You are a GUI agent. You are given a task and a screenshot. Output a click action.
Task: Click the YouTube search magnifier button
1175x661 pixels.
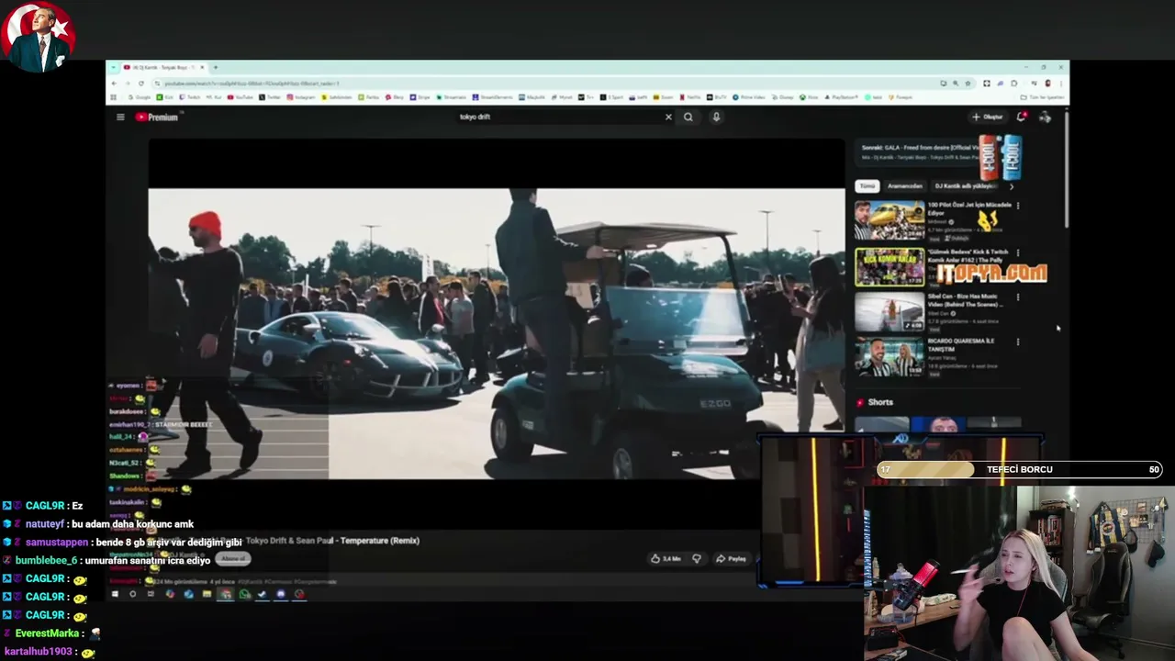click(688, 117)
